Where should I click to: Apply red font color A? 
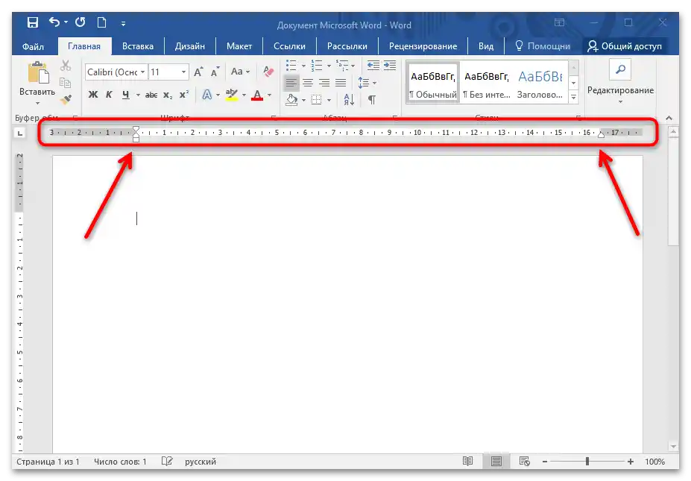[x=257, y=95]
